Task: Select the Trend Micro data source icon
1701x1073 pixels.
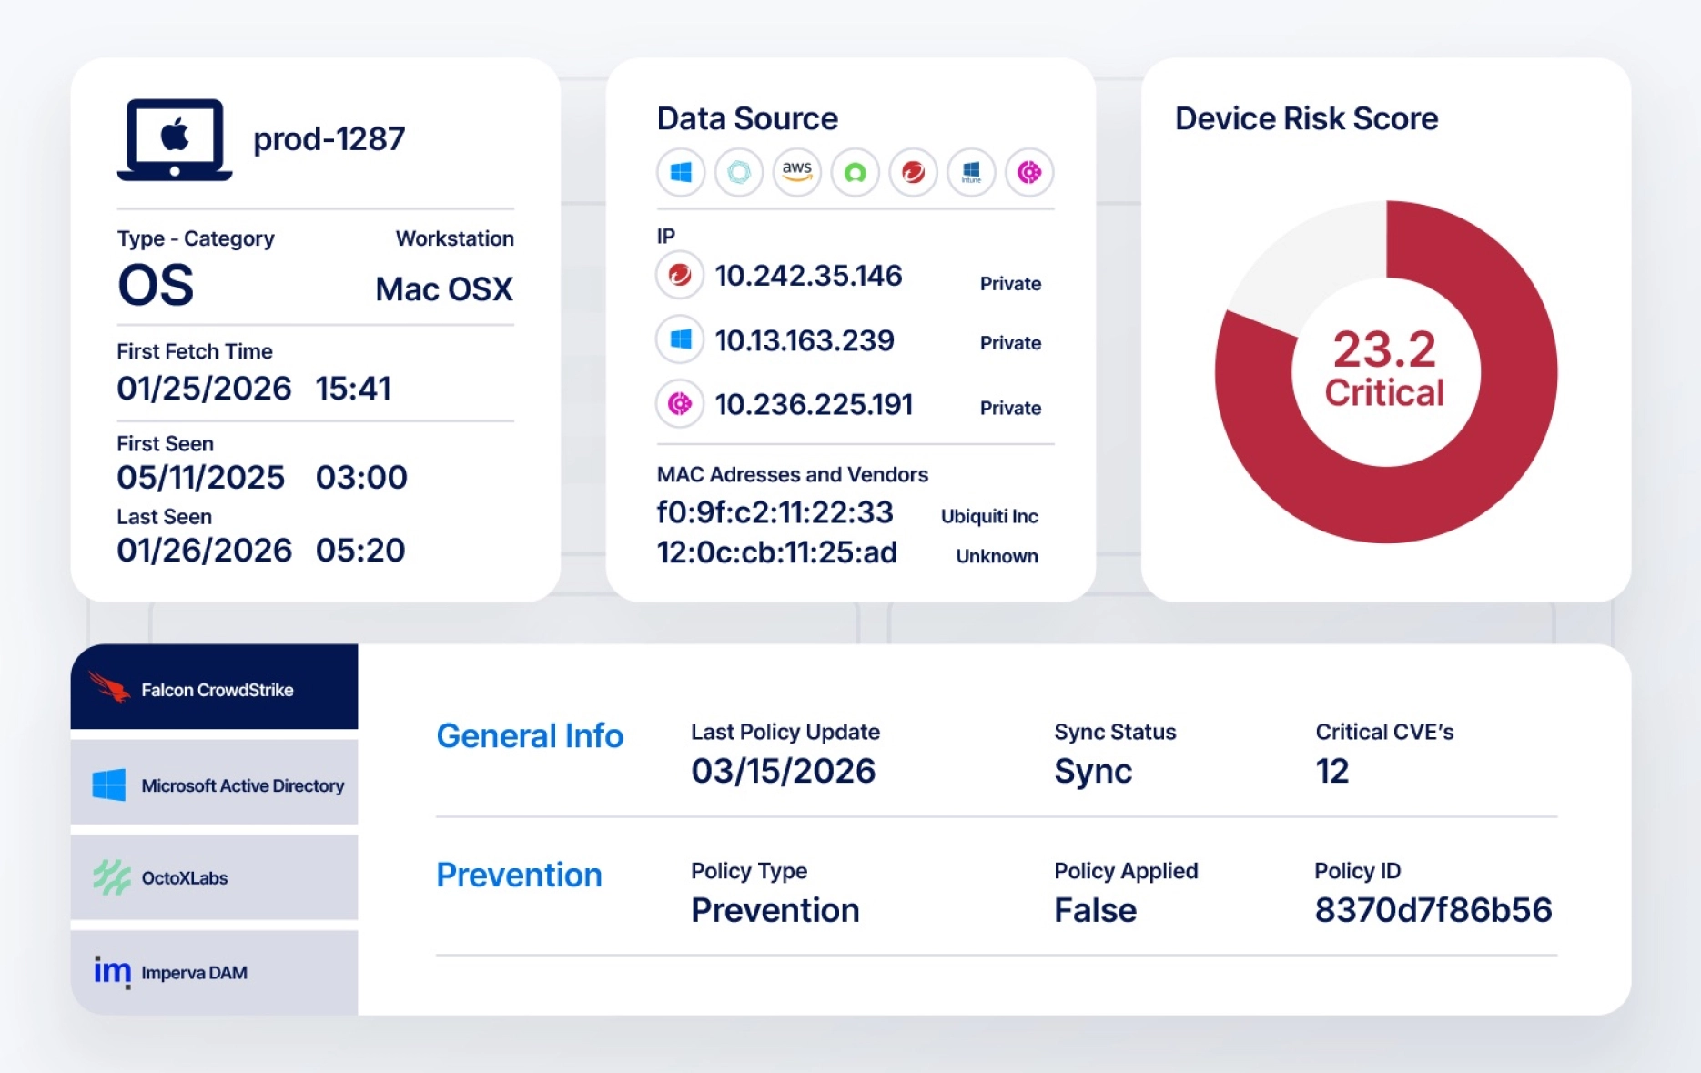Action: (913, 172)
